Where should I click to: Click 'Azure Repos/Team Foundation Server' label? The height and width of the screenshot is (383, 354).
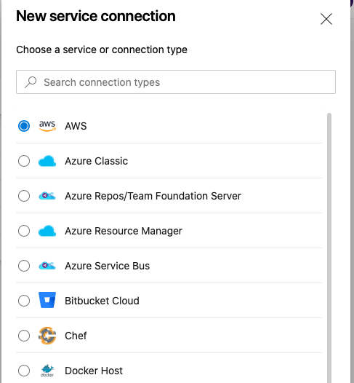153,196
